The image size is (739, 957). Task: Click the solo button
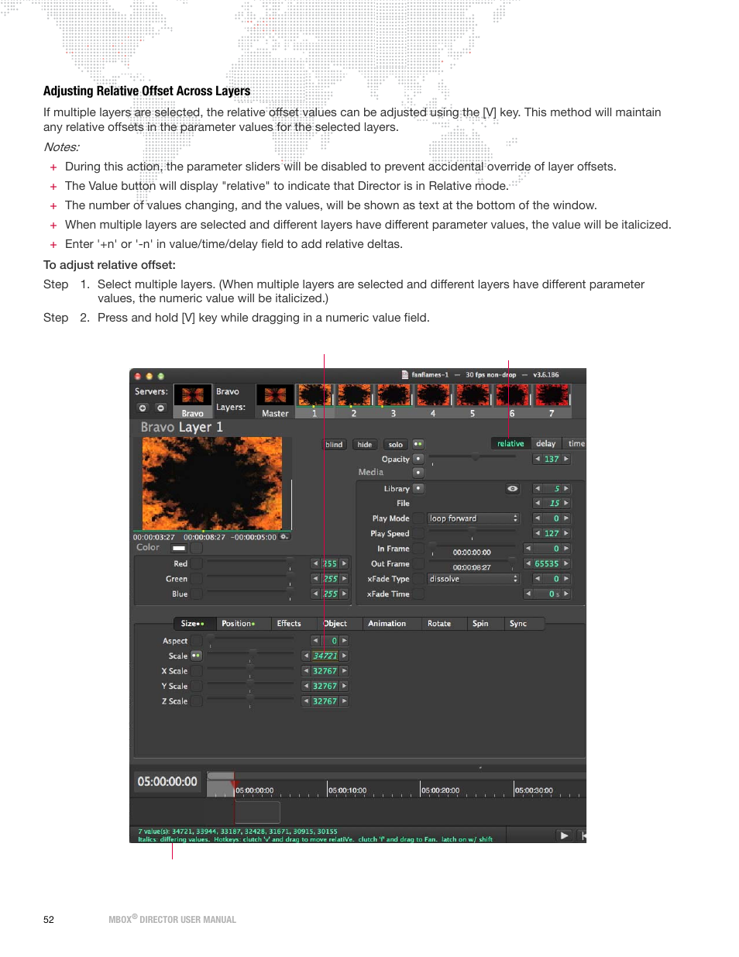tap(396, 444)
